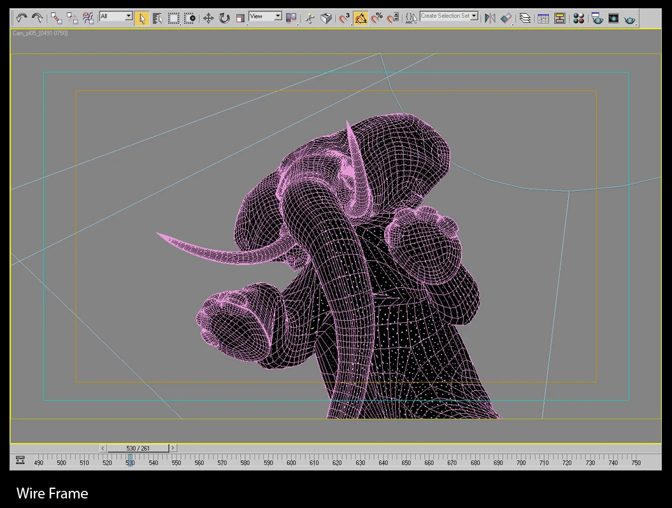Image resolution: width=672 pixels, height=508 pixels.
Task: Select the Select and Scale tool
Action: pyautogui.click(x=240, y=18)
